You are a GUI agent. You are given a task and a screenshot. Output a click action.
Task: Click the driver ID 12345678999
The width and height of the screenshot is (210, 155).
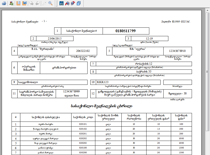point(72,92)
